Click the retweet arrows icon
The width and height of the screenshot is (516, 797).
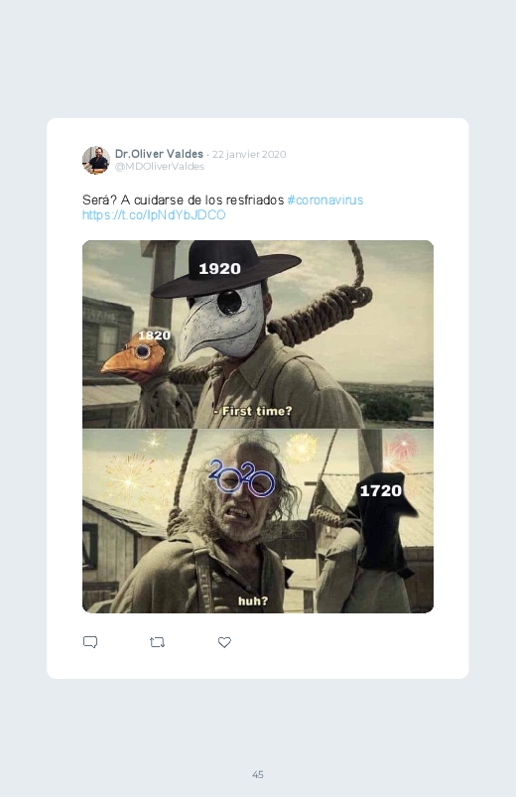(157, 642)
